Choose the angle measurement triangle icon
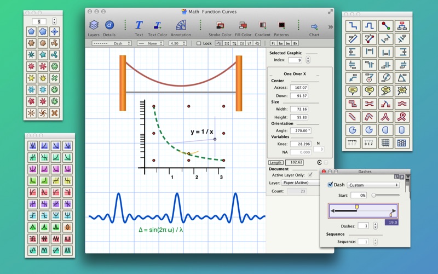This screenshot has width=438, height=274. [402, 78]
